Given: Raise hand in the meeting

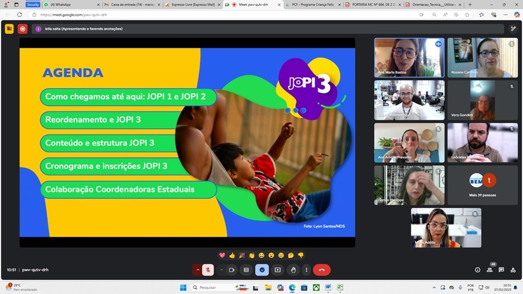Looking at the screenshot, I should pyautogui.click(x=293, y=270).
